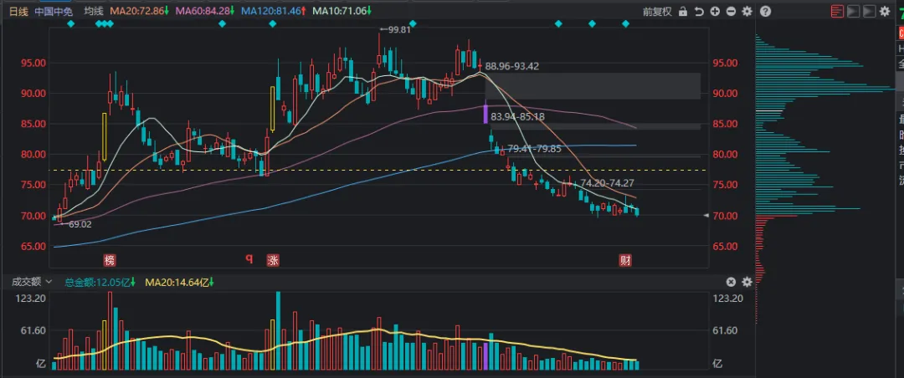904x378 pixels.
Task: Click the 83.94-85.18 gap label
Action: (518, 116)
